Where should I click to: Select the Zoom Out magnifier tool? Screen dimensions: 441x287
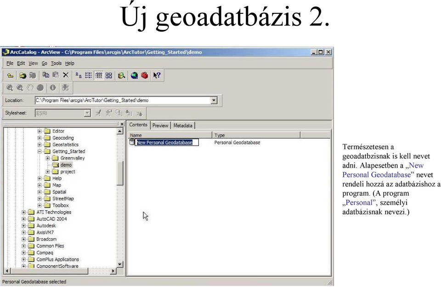click(20, 88)
